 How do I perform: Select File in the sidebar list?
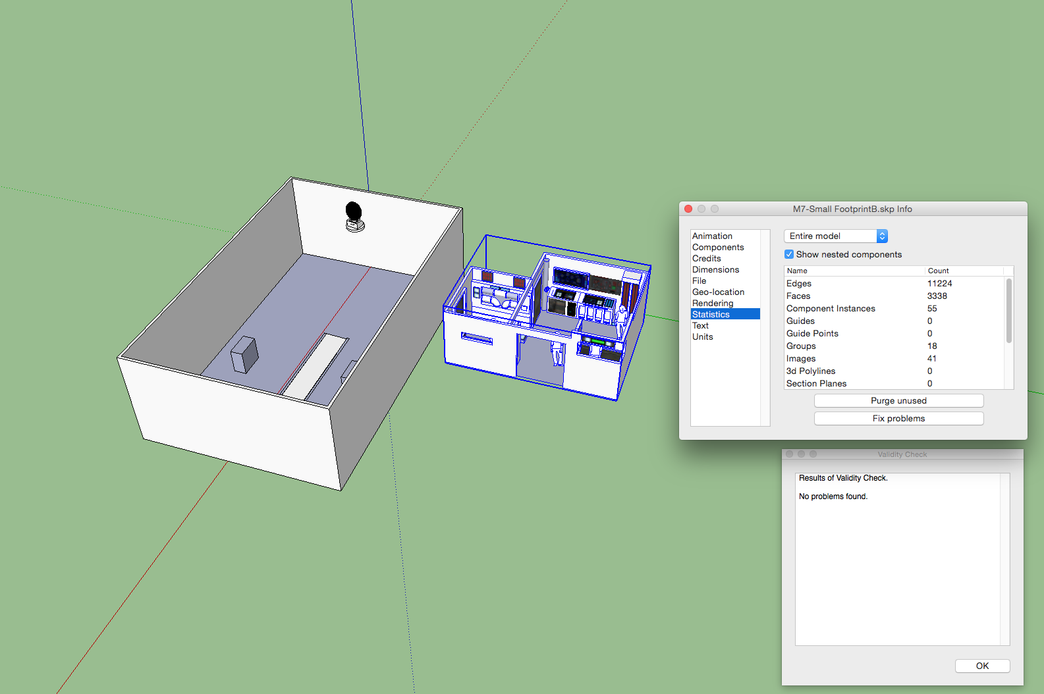[699, 280]
